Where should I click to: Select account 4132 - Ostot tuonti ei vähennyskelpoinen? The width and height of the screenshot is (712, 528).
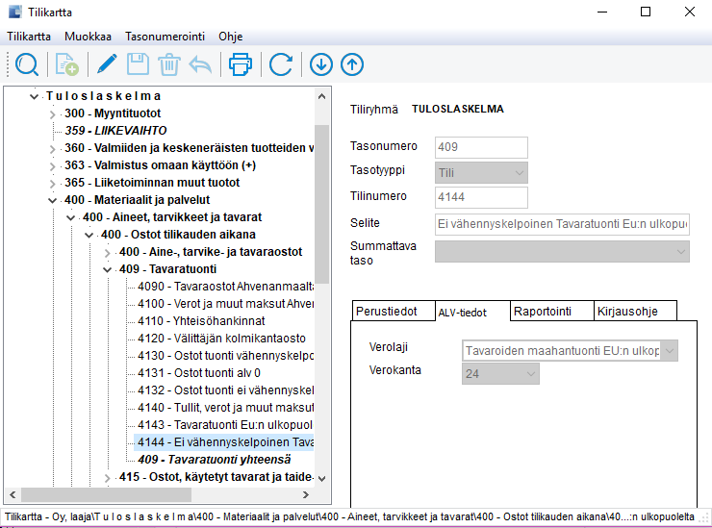click(225, 390)
